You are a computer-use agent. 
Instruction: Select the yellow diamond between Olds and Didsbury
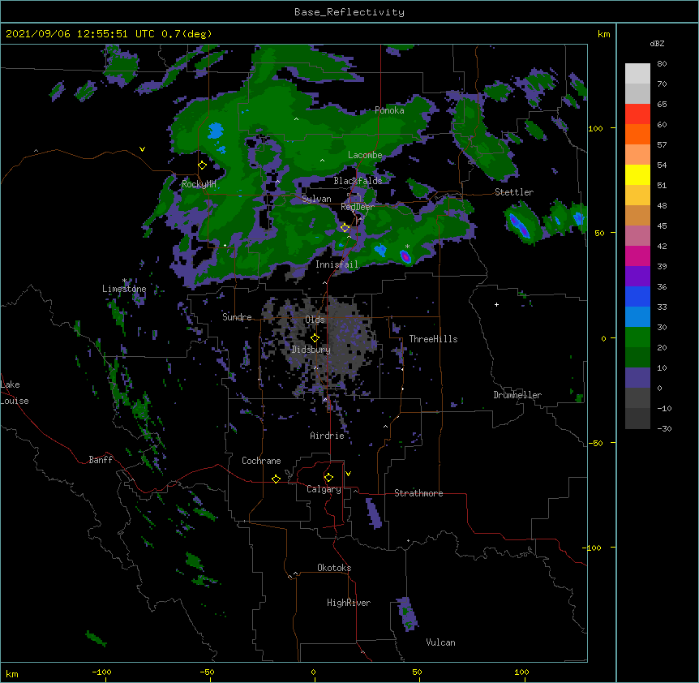[x=315, y=338]
